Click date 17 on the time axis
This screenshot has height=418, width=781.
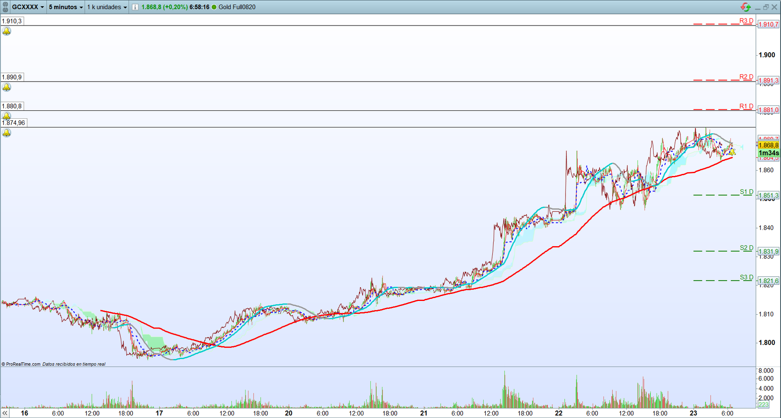click(159, 413)
